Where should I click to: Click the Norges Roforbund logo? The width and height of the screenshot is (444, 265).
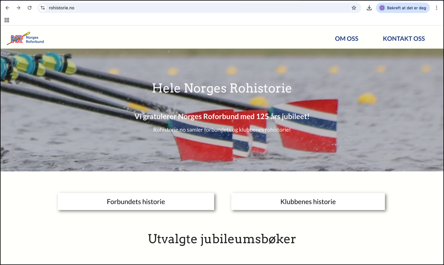25,39
